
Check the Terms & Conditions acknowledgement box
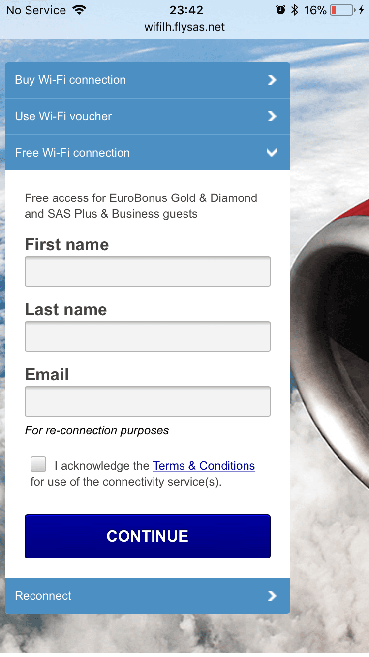38,464
